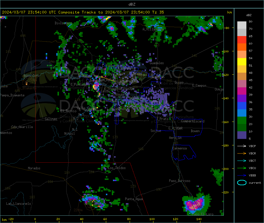Click the 'Bowen' place label

tap(195, 131)
